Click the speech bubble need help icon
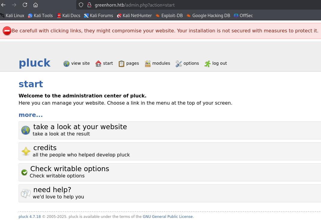 pyautogui.click(x=26, y=193)
